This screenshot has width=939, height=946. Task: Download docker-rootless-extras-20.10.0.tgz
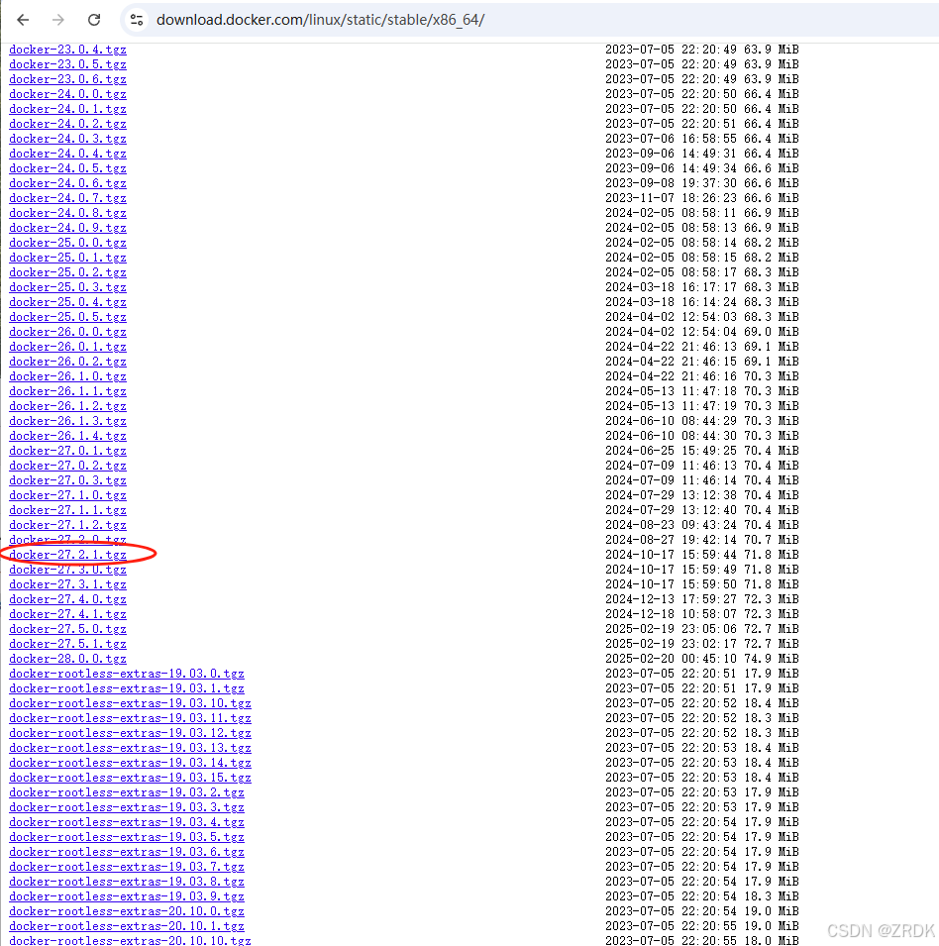(127, 911)
